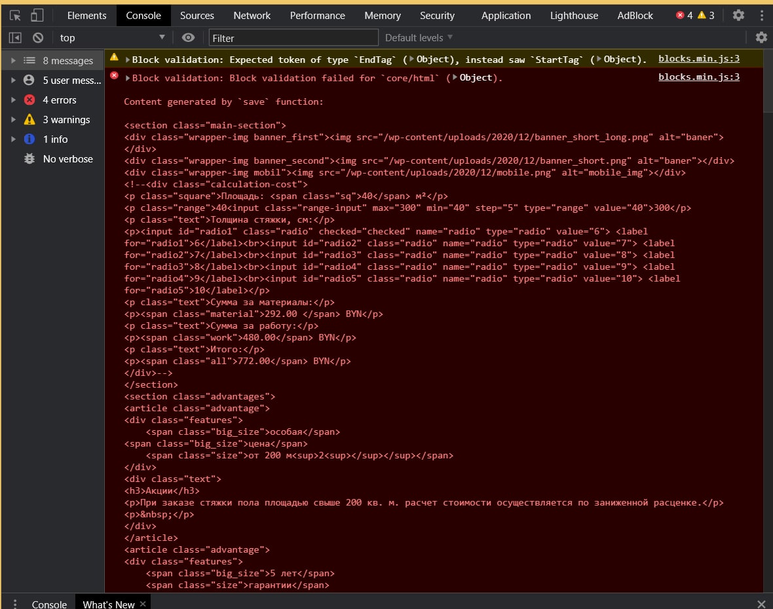The width and height of the screenshot is (773, 609).
Task: Click the user messages person icon
Action: click(29, 80)
